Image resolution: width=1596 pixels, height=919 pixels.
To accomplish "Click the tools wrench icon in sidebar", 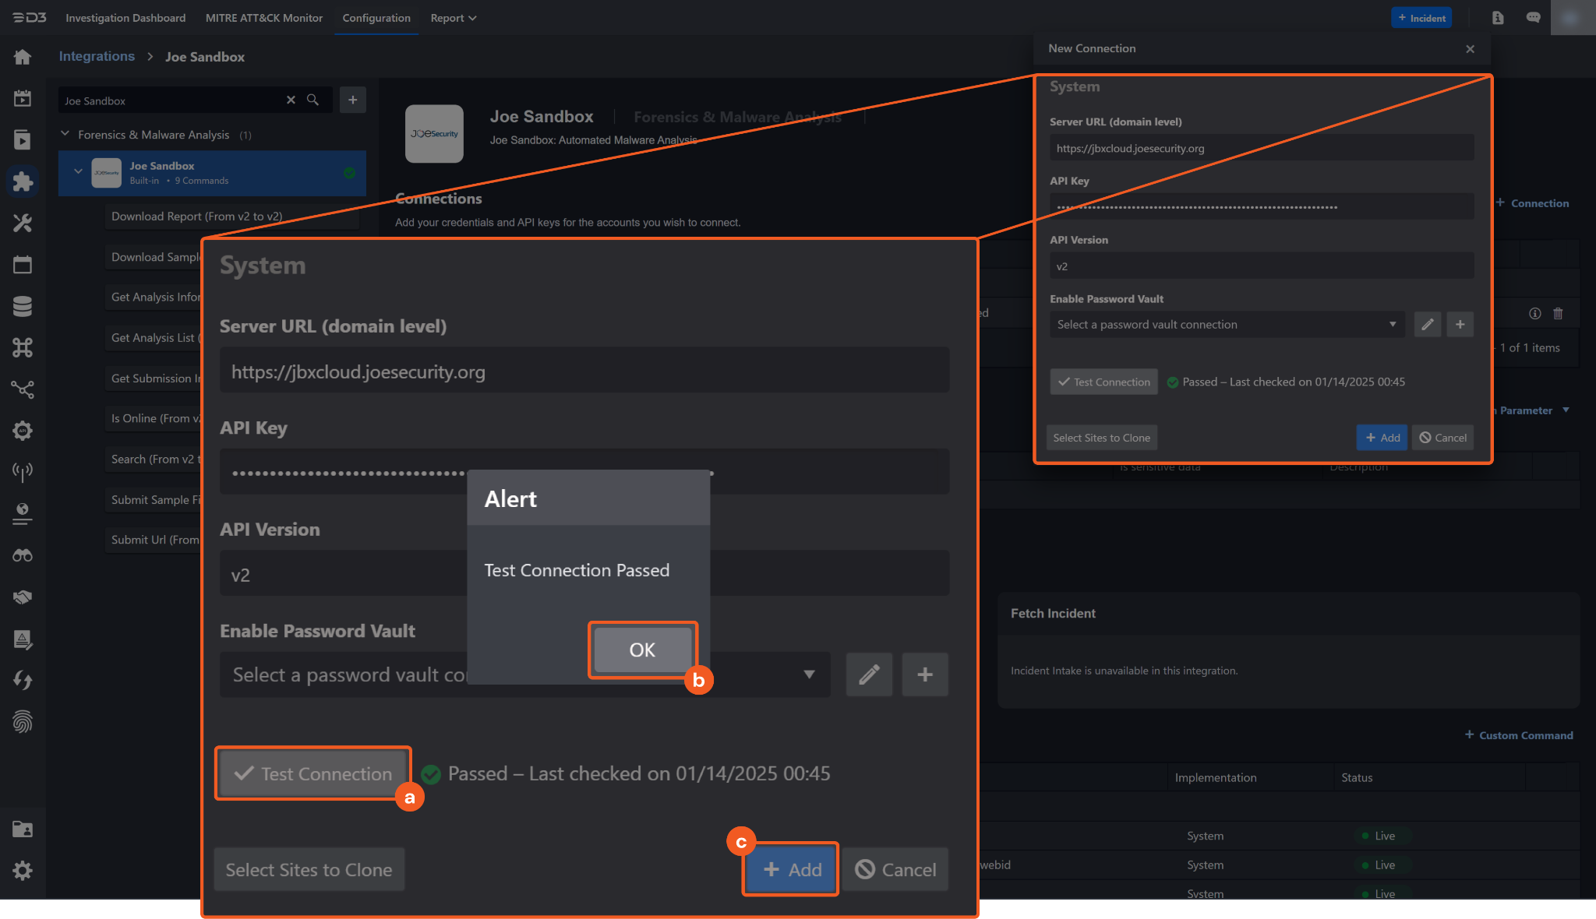I will pyautogui.click(x=23, y=224).
